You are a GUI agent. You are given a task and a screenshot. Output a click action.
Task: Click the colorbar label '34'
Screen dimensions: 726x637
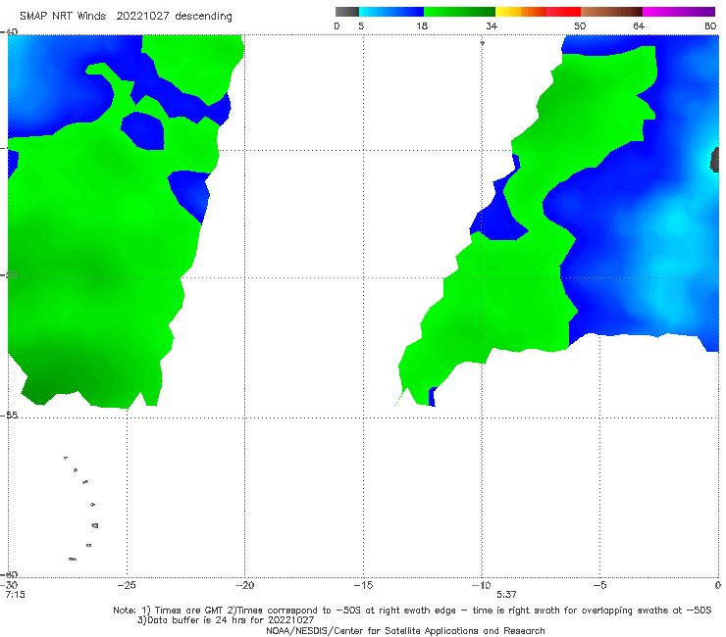[492, 25]
